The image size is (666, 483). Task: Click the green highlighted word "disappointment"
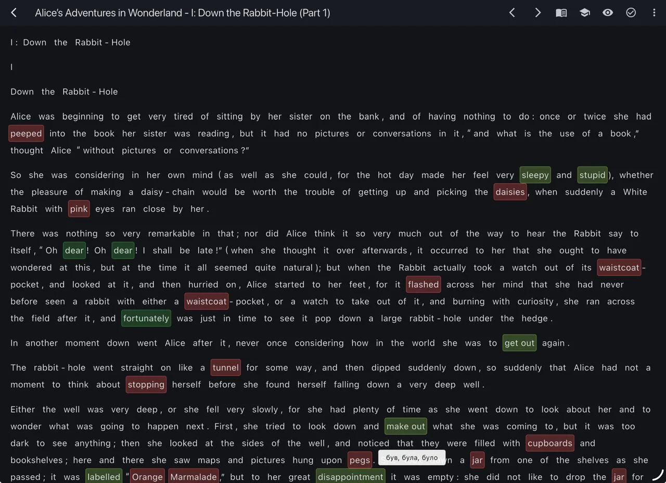tap(351, 477)
